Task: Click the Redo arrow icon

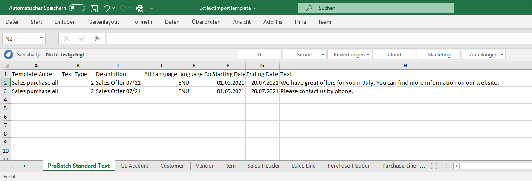Action: (x=123, y=8)
